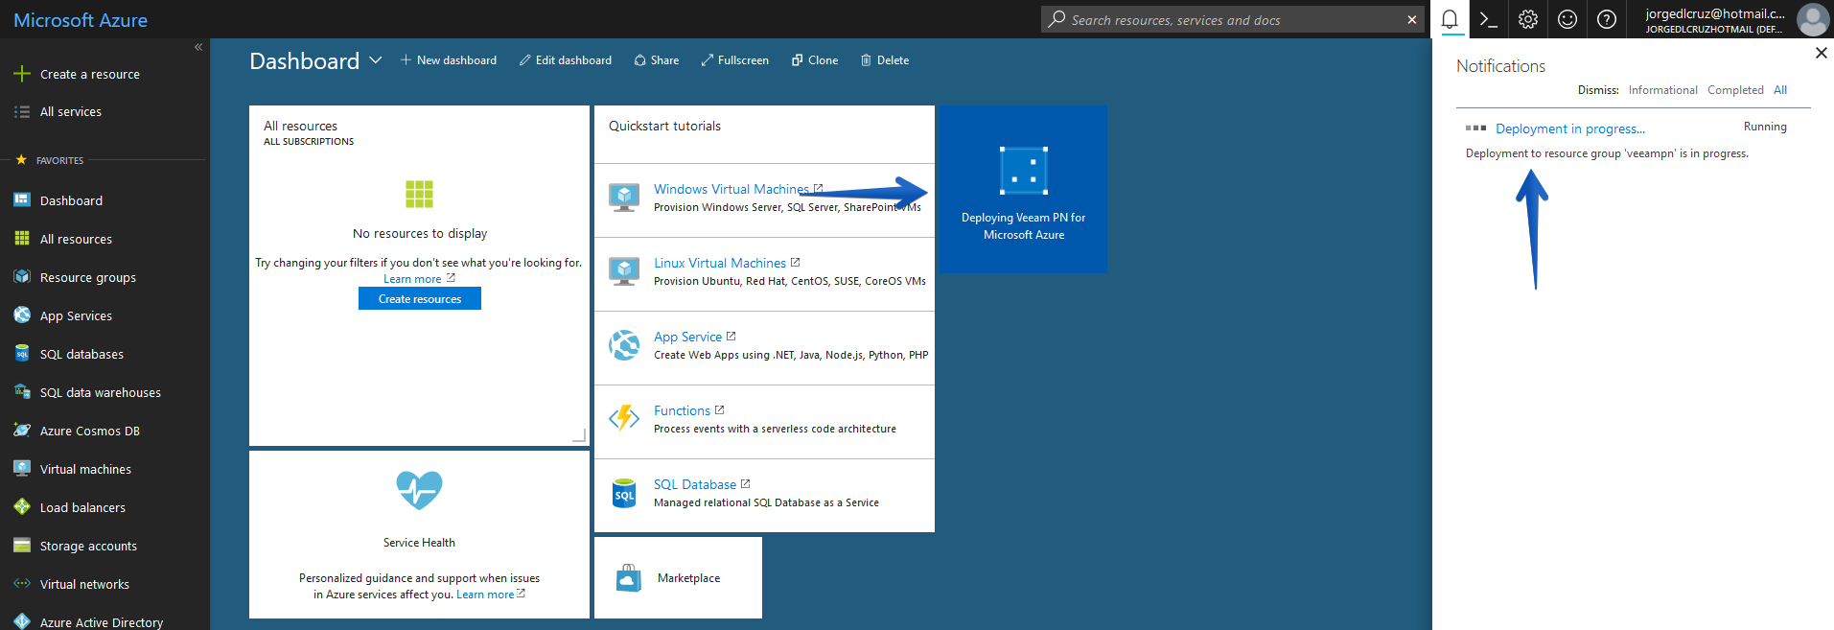1834x630 pixels.
Task: Click the Linux Virtual Machines monitor icon
Action: tap(624, 271)
